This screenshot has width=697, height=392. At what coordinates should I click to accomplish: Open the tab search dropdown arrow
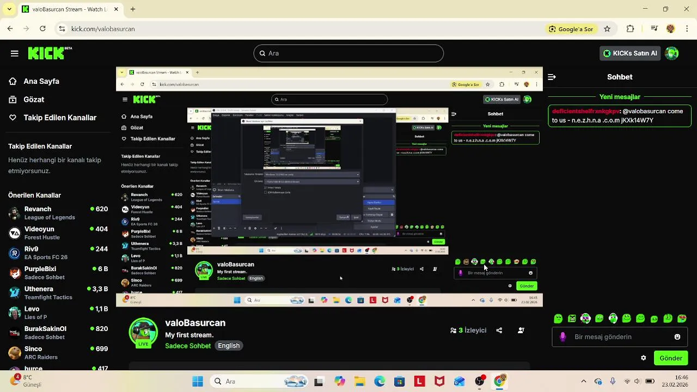[9, 9]
